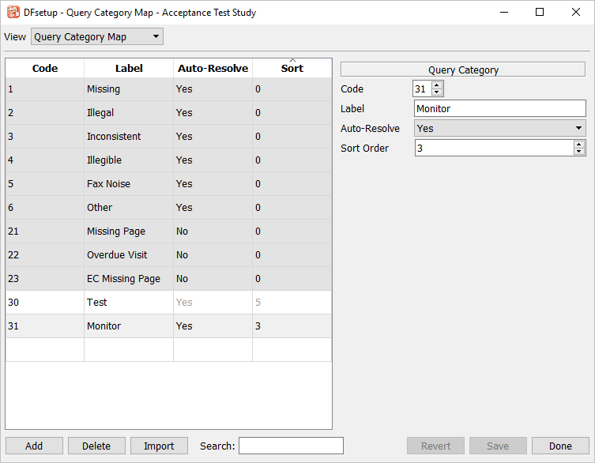Click into the Label text field
595x463 pixels.
(x=499, y=109)
